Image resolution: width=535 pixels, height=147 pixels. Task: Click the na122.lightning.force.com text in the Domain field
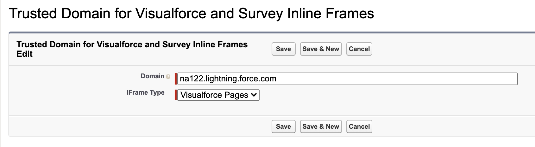(228, 79)
